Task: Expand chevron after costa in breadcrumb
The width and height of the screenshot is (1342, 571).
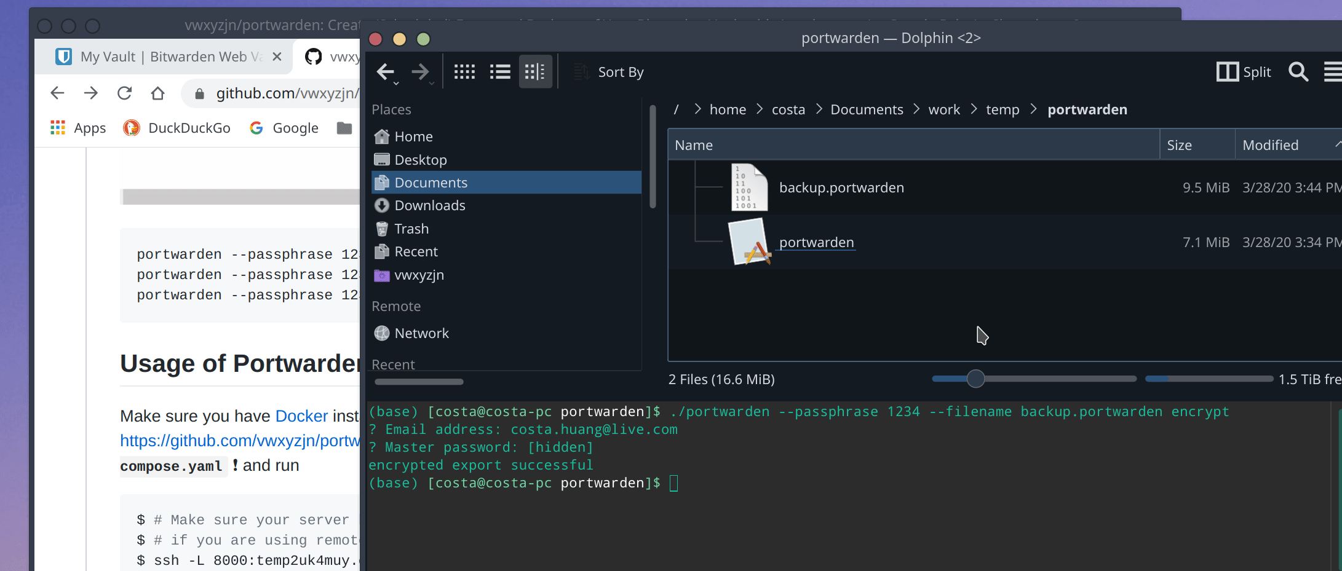Action: pos(819,109)
